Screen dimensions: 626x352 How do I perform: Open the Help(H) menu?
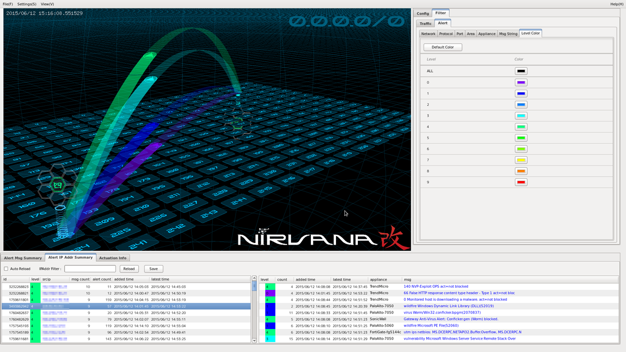(x=617, y=4)
